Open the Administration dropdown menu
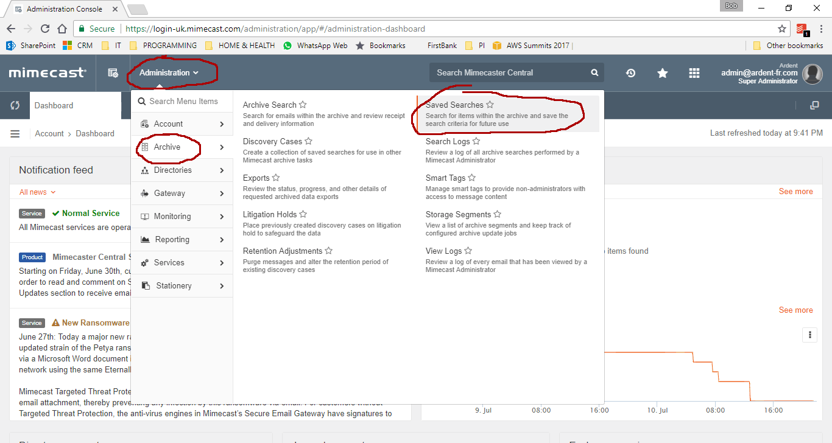832x443 pixels. [169, 72]
